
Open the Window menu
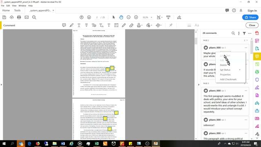(x=22, y=6)
